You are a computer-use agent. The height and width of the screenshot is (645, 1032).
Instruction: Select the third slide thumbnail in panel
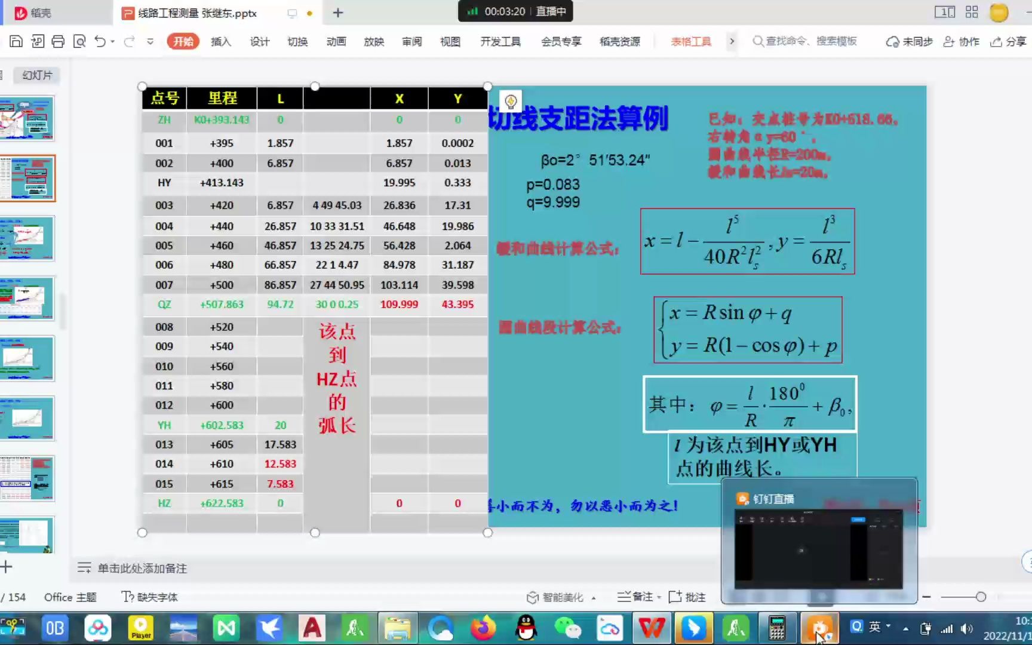tap(27, 238)
